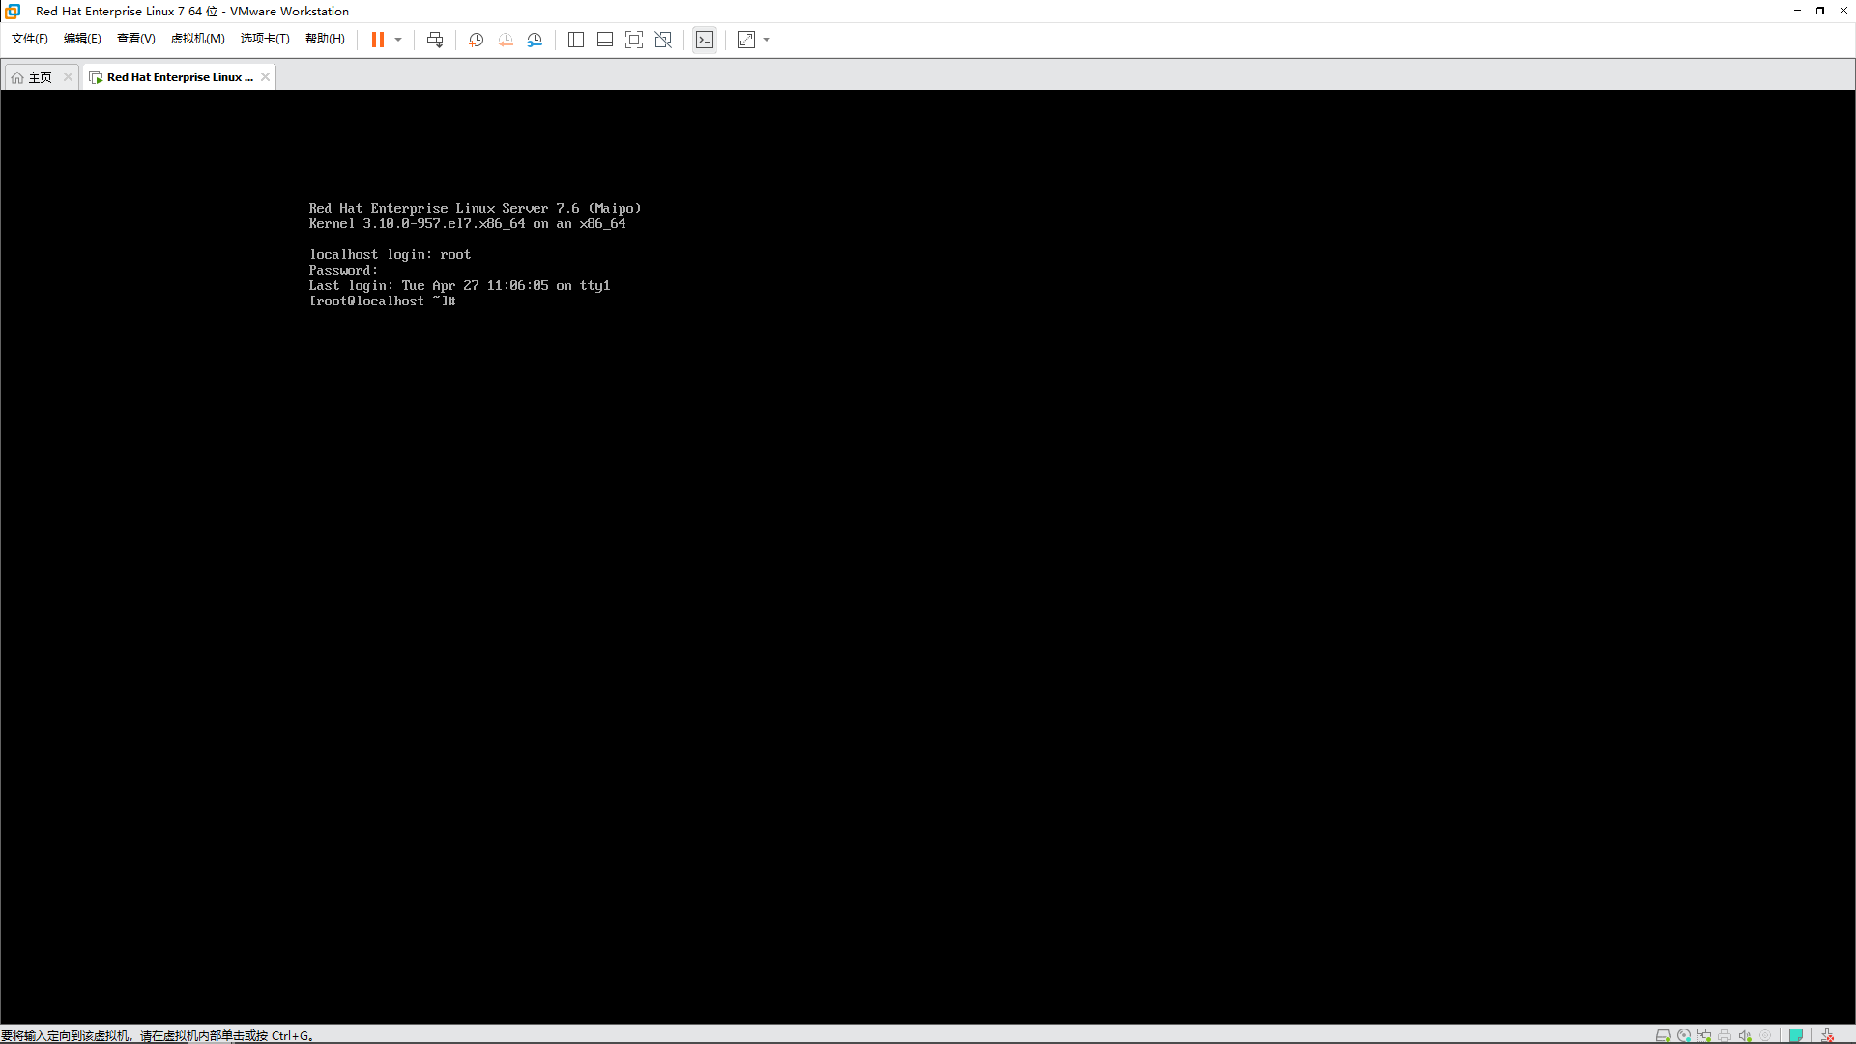Click the hard disk device status icon
The width and height of the screenshot is (1856, 1044).
pos(1663,1035)
